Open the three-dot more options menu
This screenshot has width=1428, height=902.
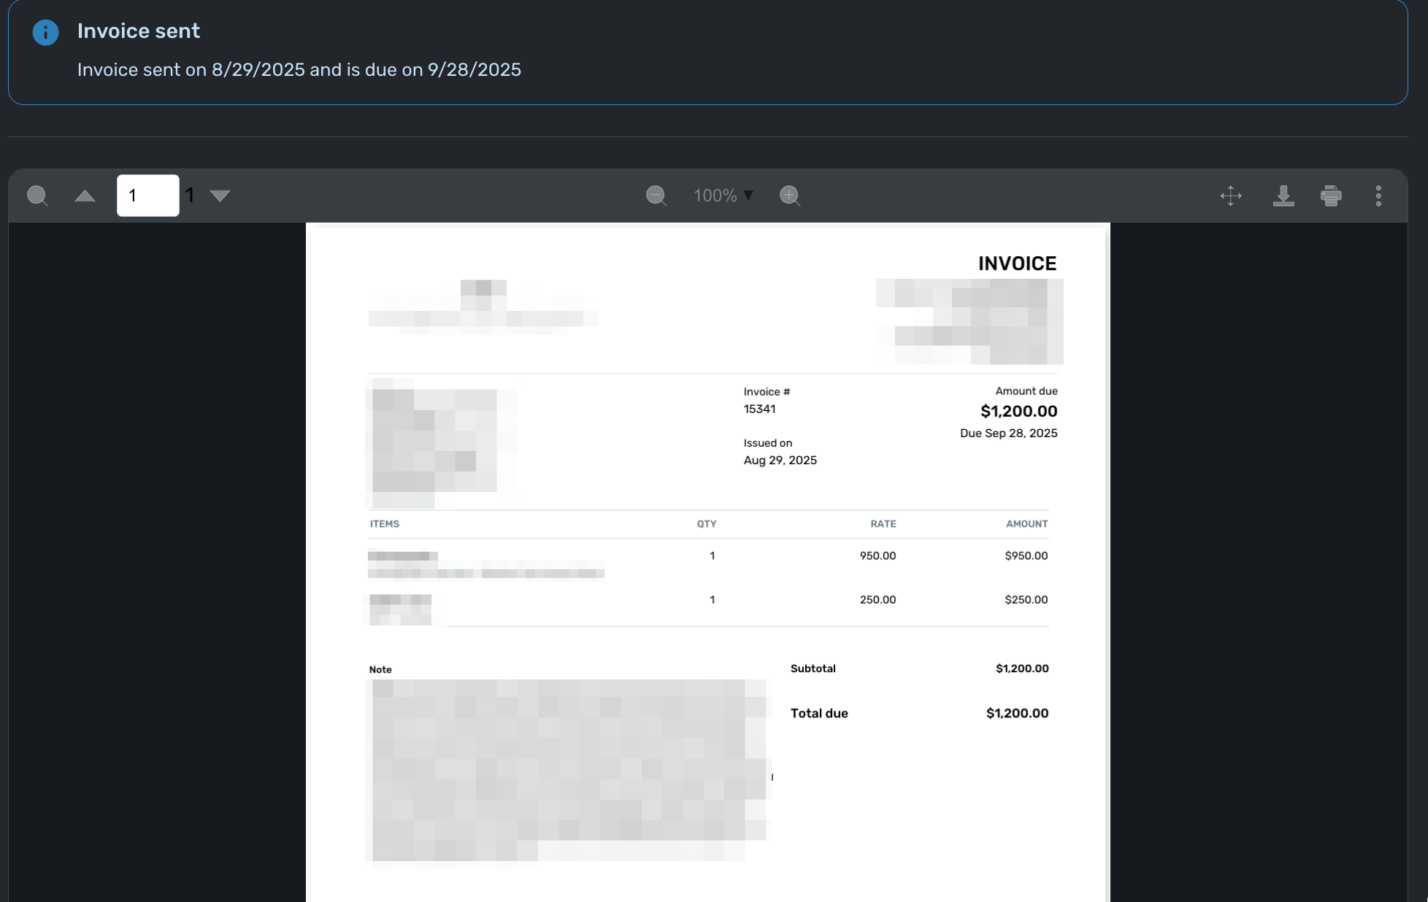click(x=1378, y=196)
